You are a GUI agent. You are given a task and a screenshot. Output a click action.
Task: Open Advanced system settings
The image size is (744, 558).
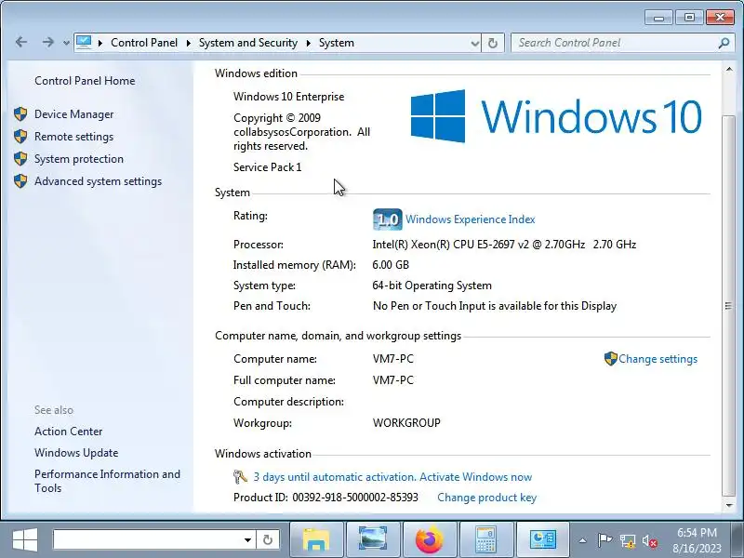point(98,181)
